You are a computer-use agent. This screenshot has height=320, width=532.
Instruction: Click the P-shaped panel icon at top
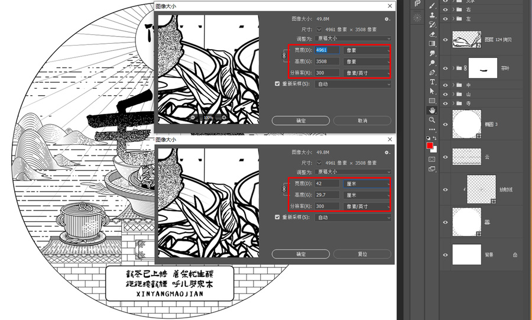[x=417, y=4]
